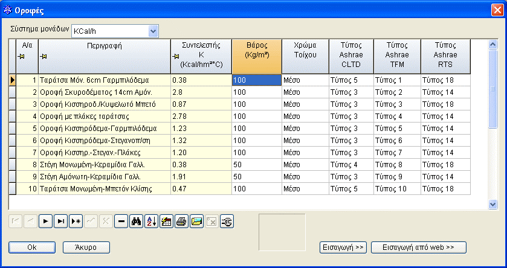Click K coefficient value 1.91

point(201,177)
